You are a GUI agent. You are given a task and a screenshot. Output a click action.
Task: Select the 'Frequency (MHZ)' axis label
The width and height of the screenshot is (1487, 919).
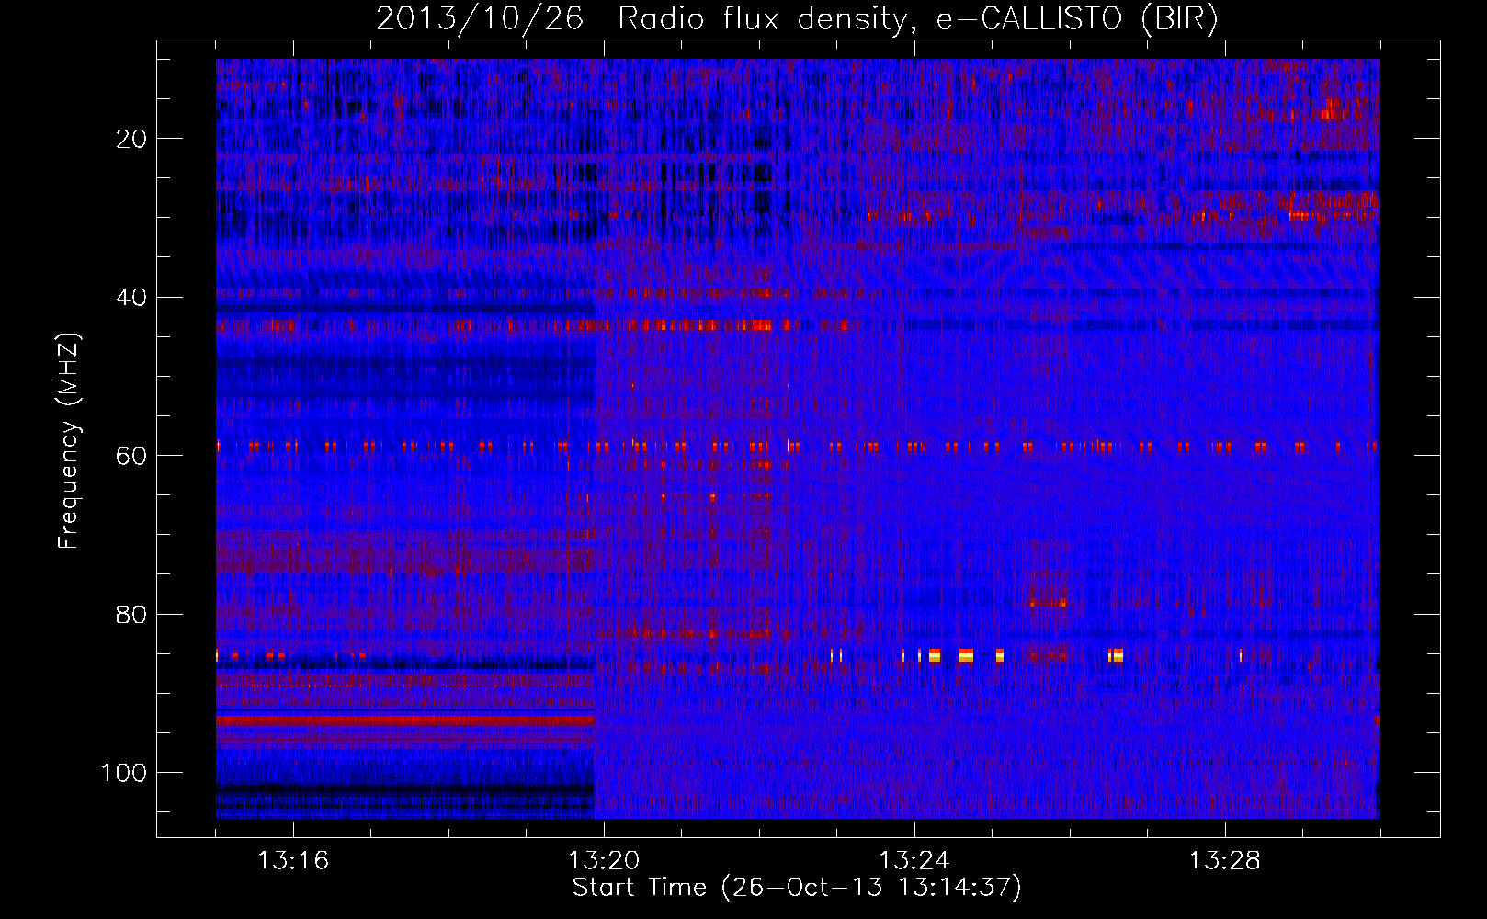[69, 441]
